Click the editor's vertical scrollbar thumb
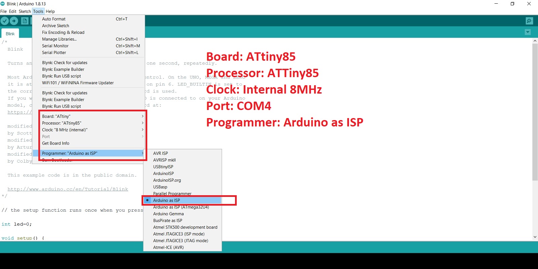Image resolution: width=538 pixels, height=269 pixels. click(535, 112)
